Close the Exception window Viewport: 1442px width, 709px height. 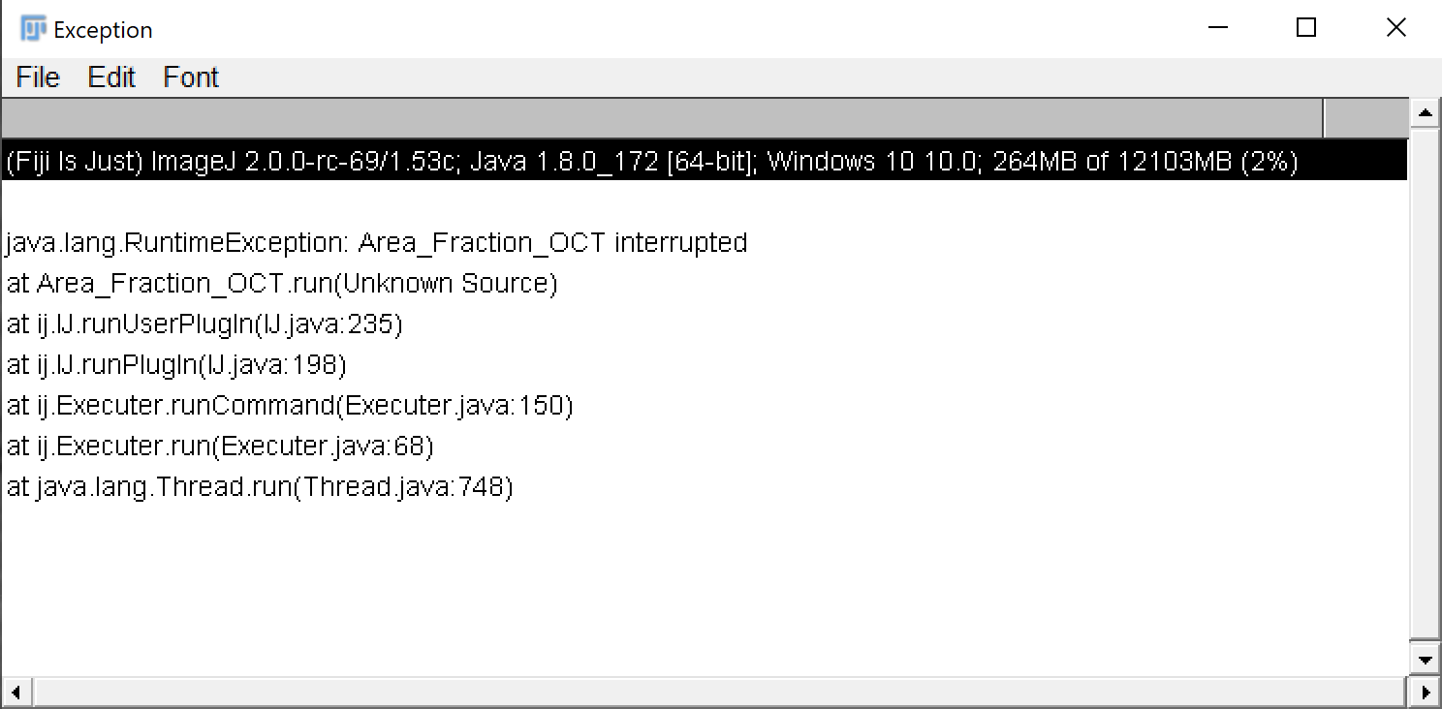pyautogui.click(x=1395, y=28)
